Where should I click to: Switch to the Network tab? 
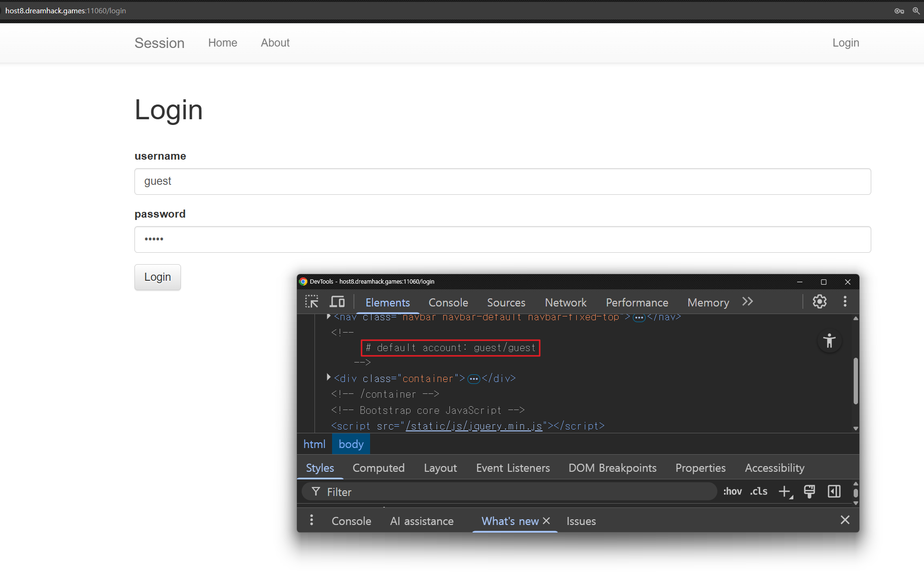tap(565, 303)
